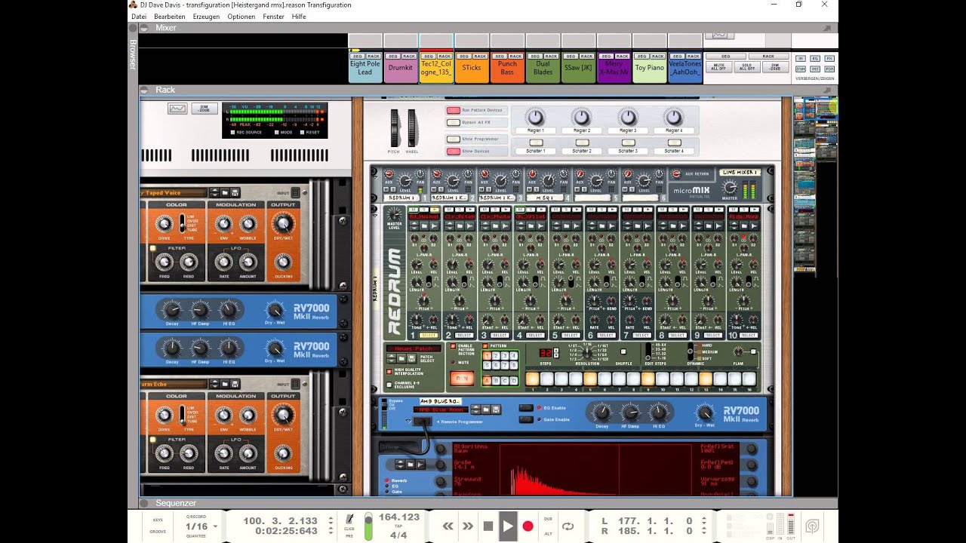Toggle Channel 8-9 Exclusive on Redrum

click(x=389, y=384)
